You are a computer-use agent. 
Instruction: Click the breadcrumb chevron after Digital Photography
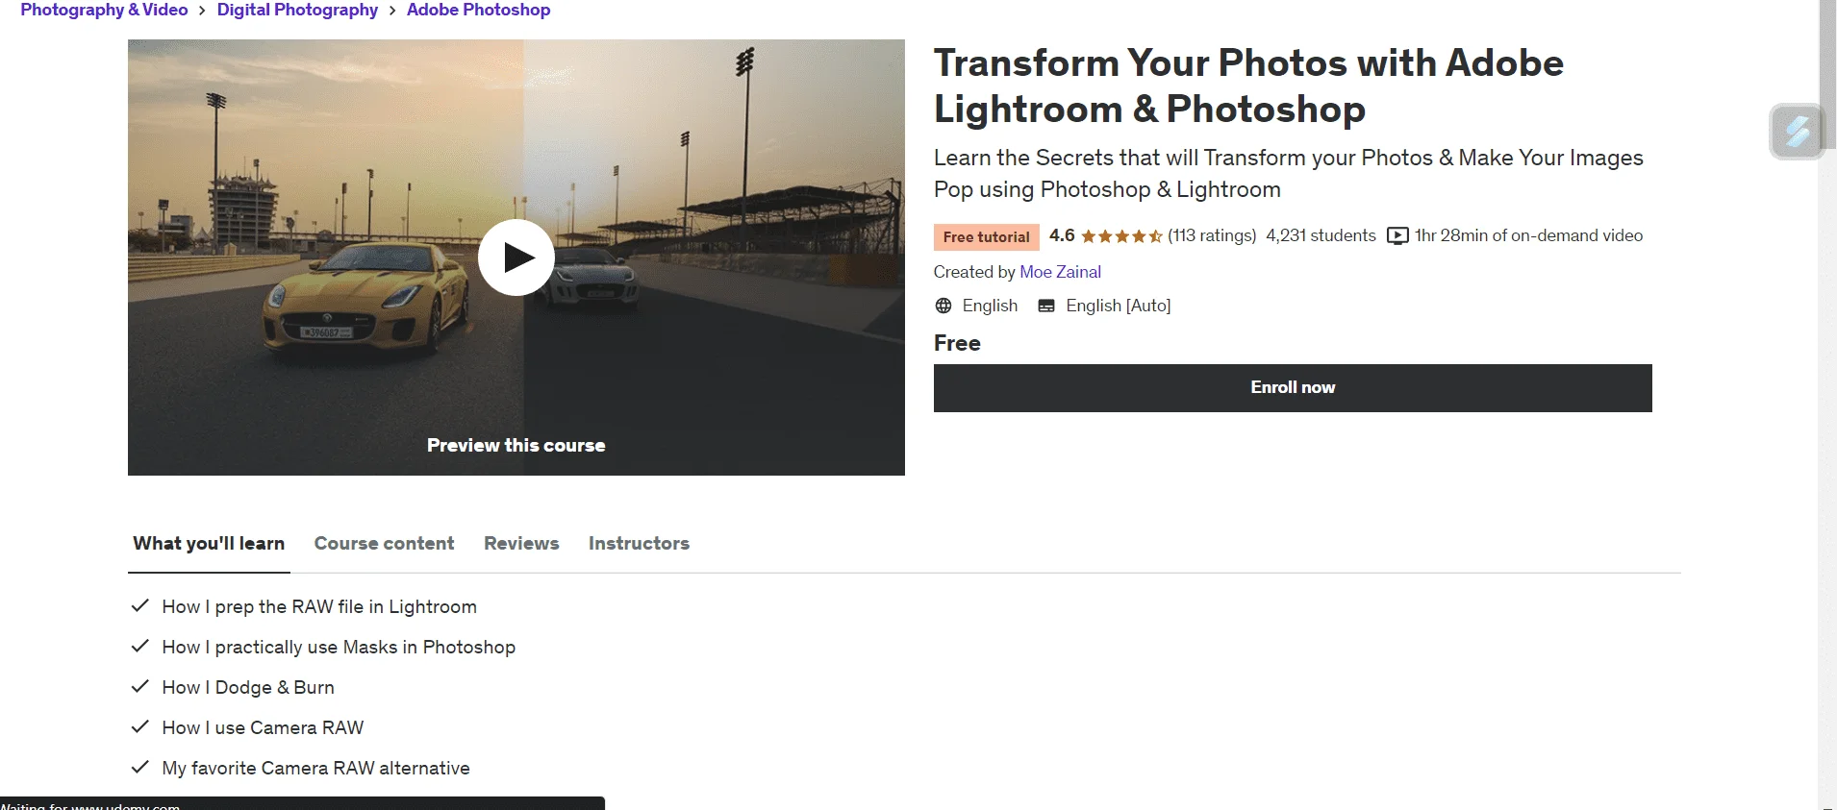pos(392,11)
